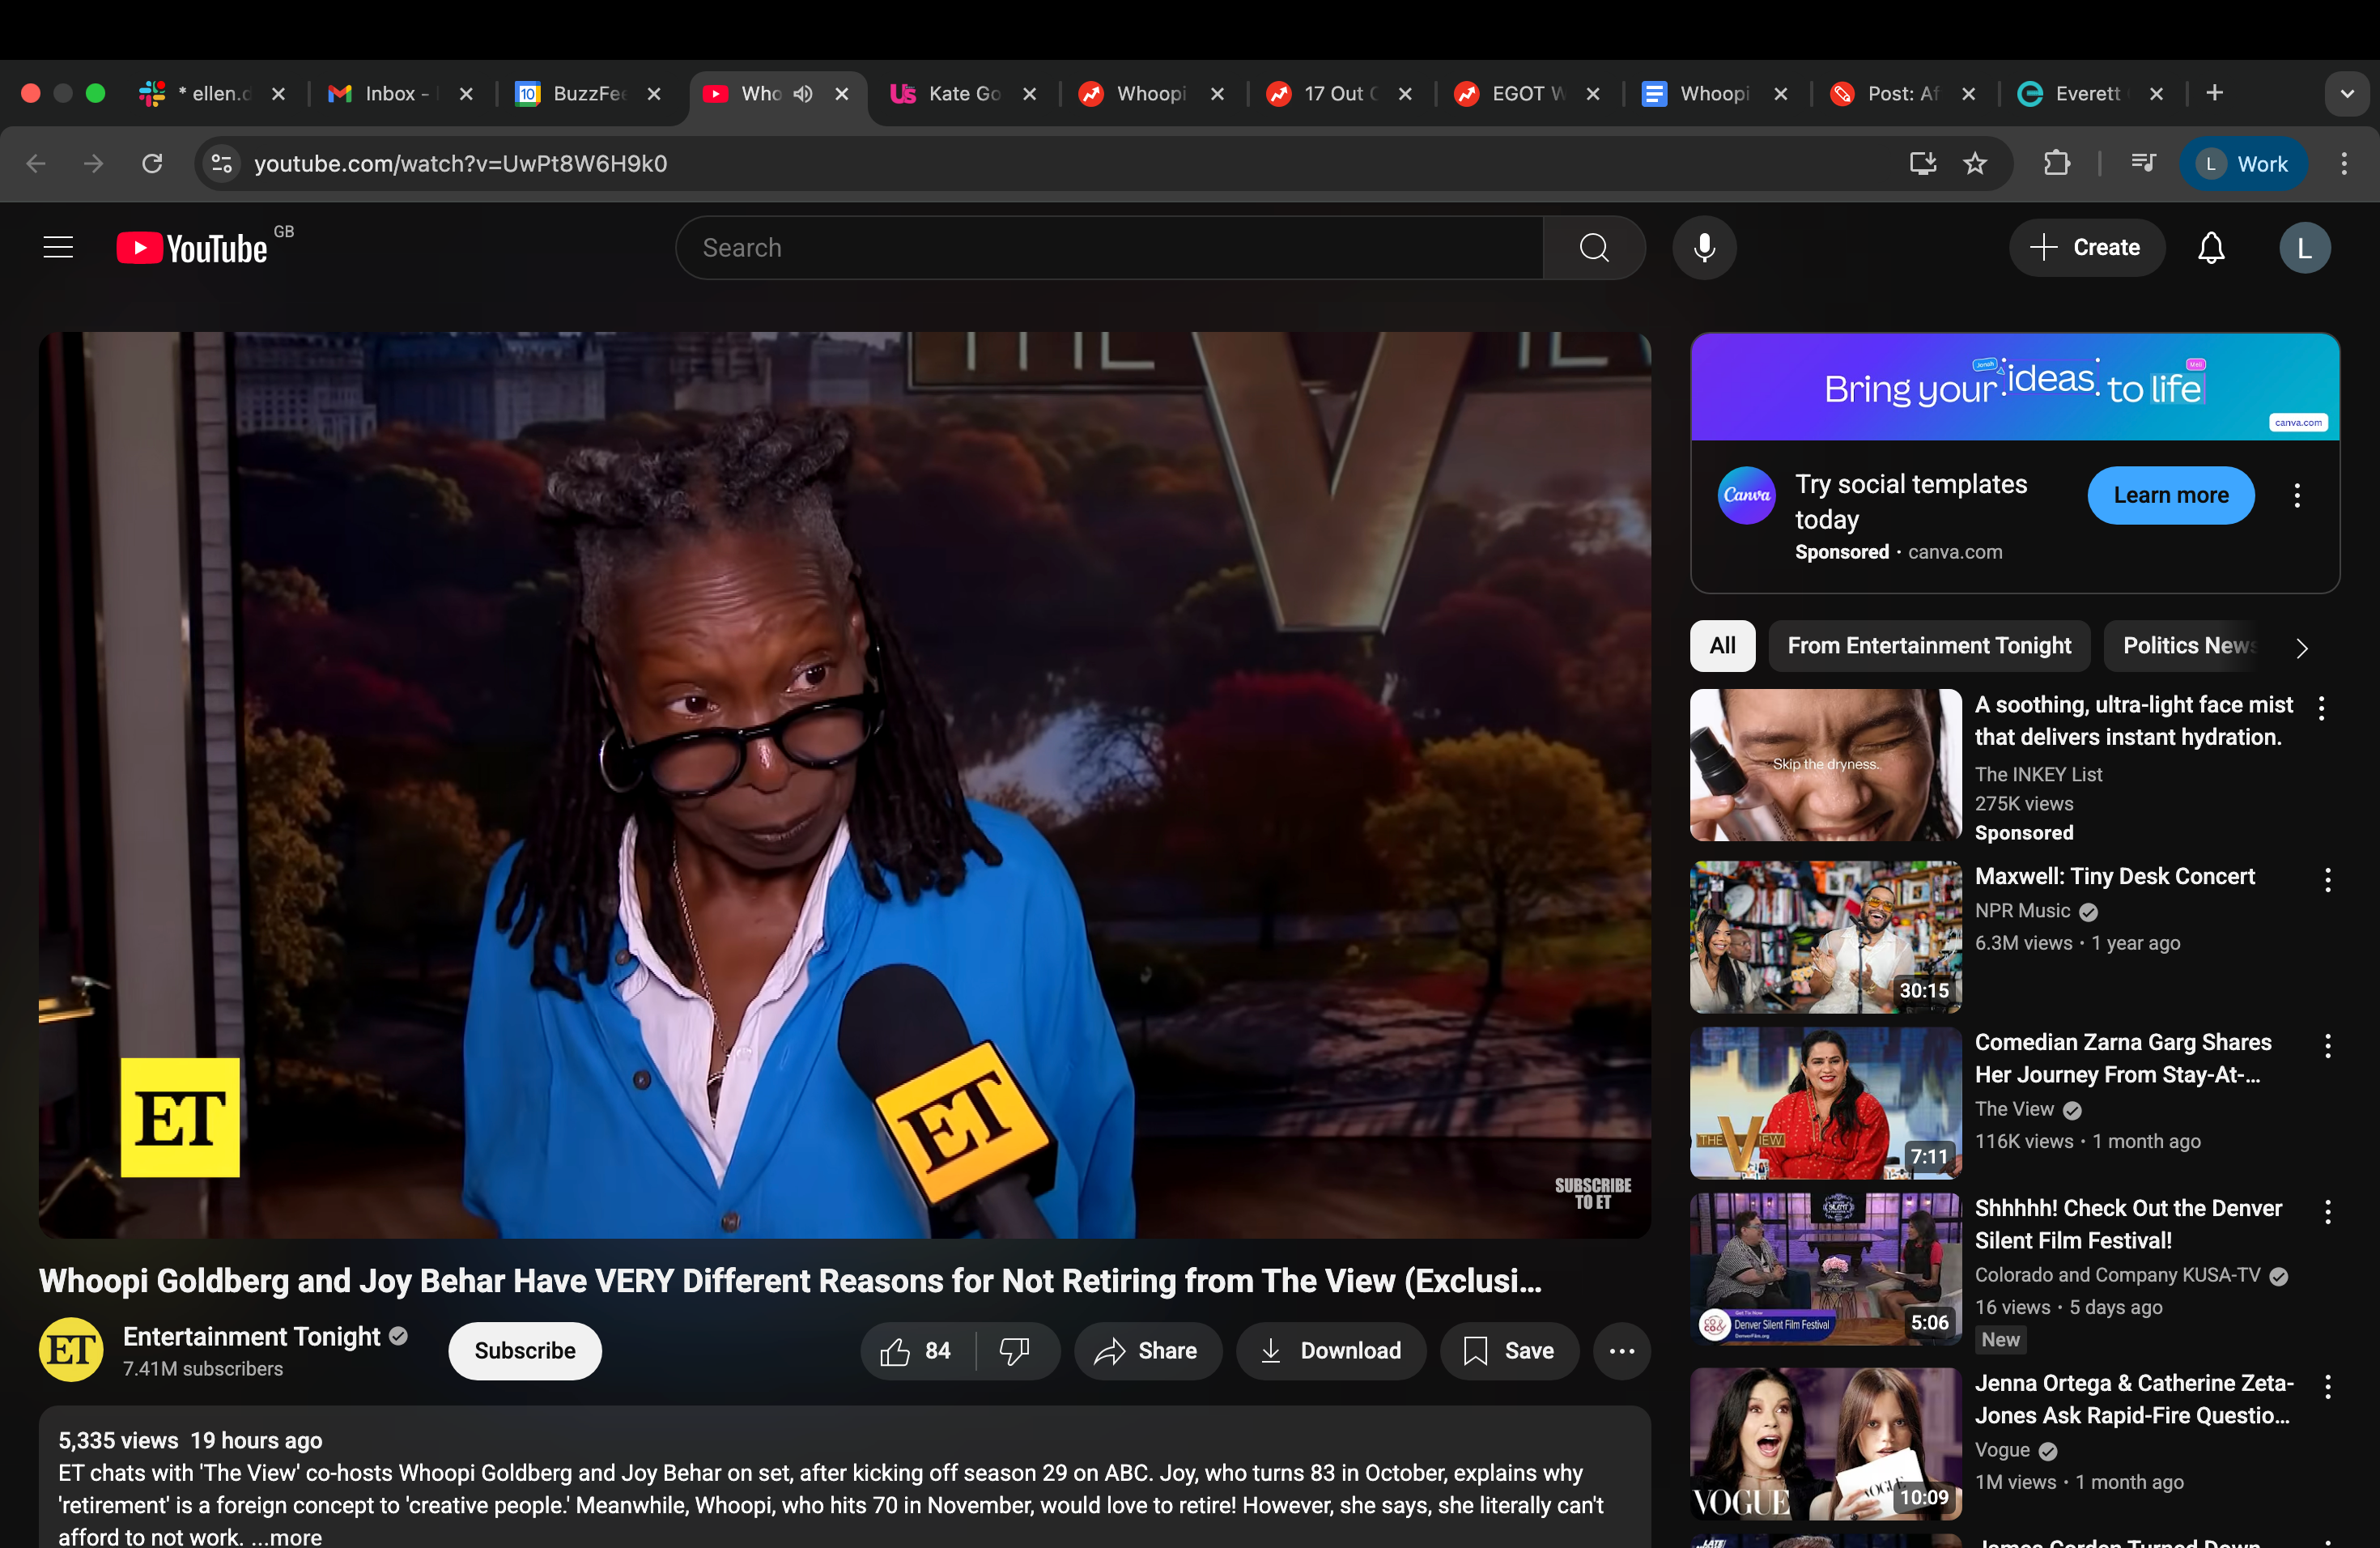The height and width of the screenshot is (1548, 2380).
Task: Open the YouTube hamburger guide menu
Action: click(59, 247)
